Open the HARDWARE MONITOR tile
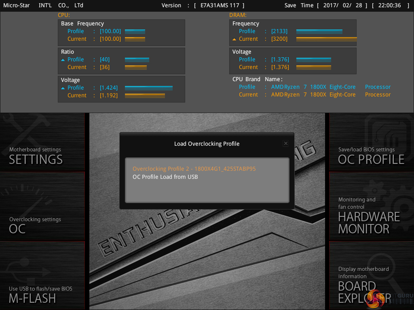Image resolution: width=414 pixels, height=310 pixels. click(x=372, y=206)
